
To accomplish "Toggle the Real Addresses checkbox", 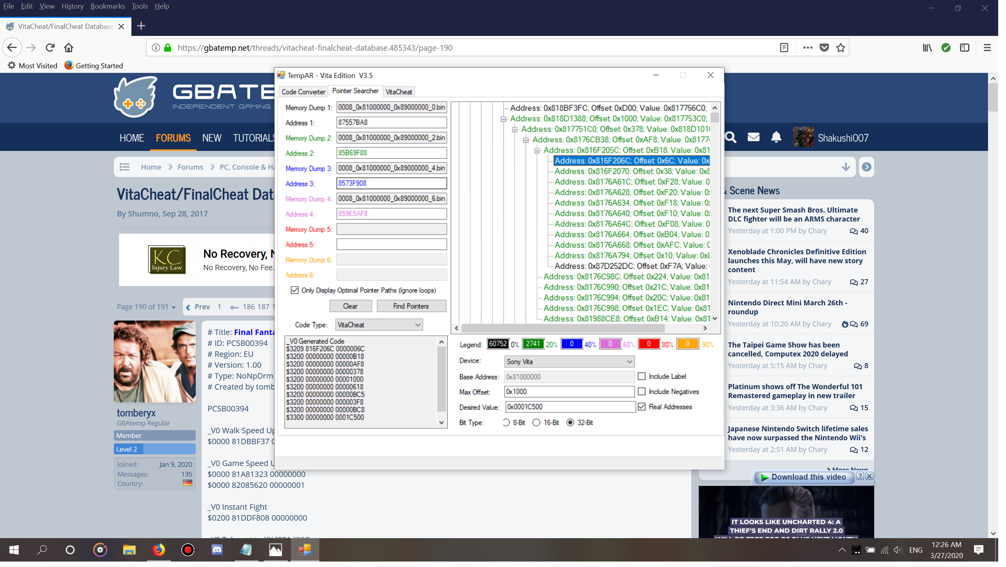I will (x=642, y=407).
